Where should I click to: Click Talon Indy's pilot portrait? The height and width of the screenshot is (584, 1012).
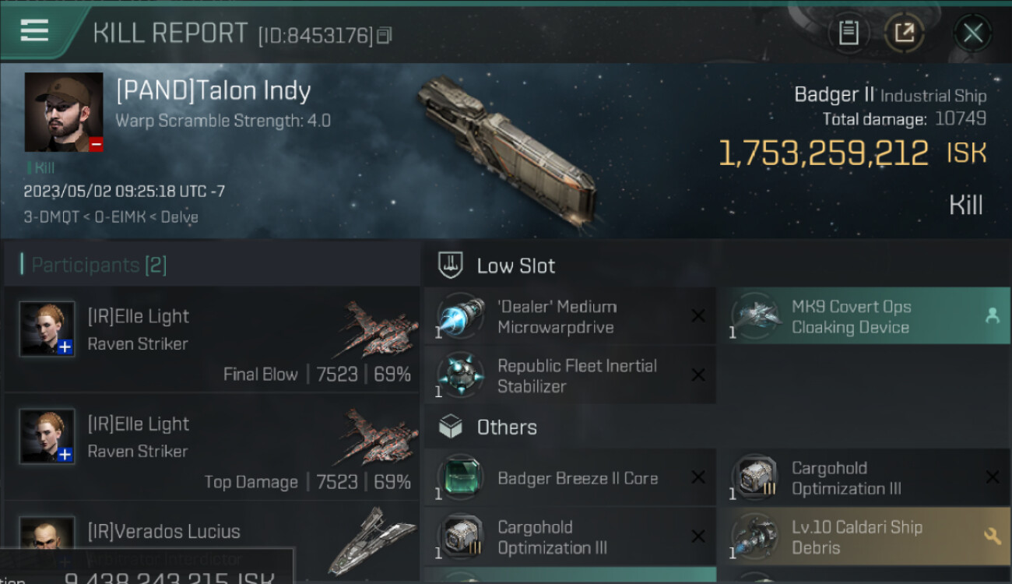[x=64, y=112]
